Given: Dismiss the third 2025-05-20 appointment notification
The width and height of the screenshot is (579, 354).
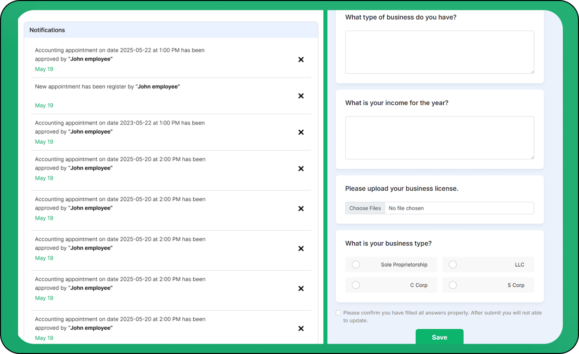Looking at the screenshot, I should pos(301,248).
